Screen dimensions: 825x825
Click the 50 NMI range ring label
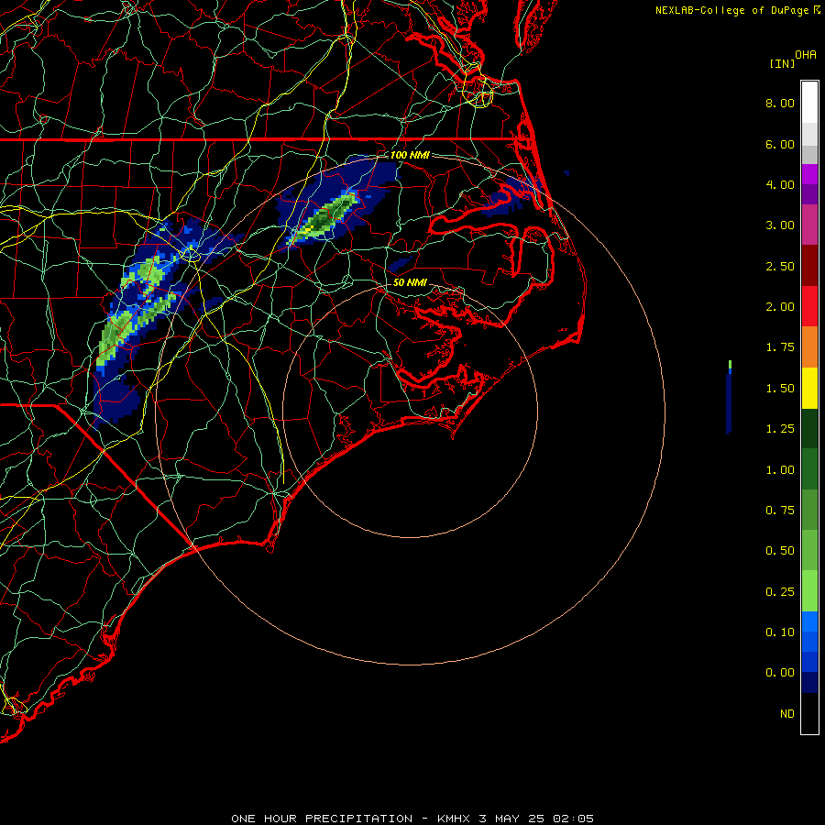click(x=410, y=282)
